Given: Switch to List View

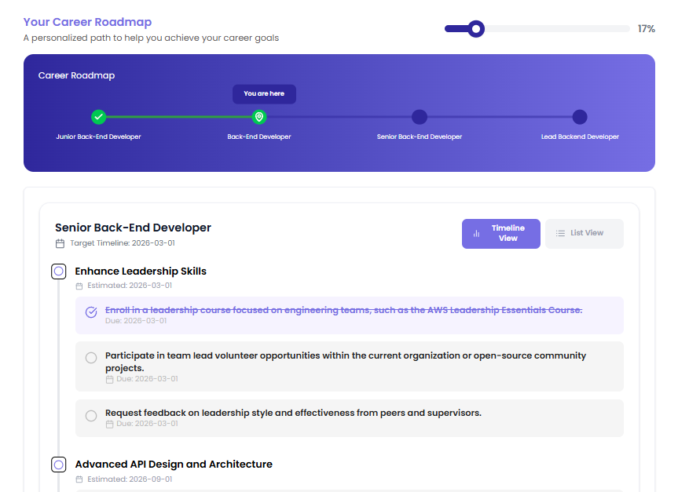Looking at the screenshot, I should [584, 233].
